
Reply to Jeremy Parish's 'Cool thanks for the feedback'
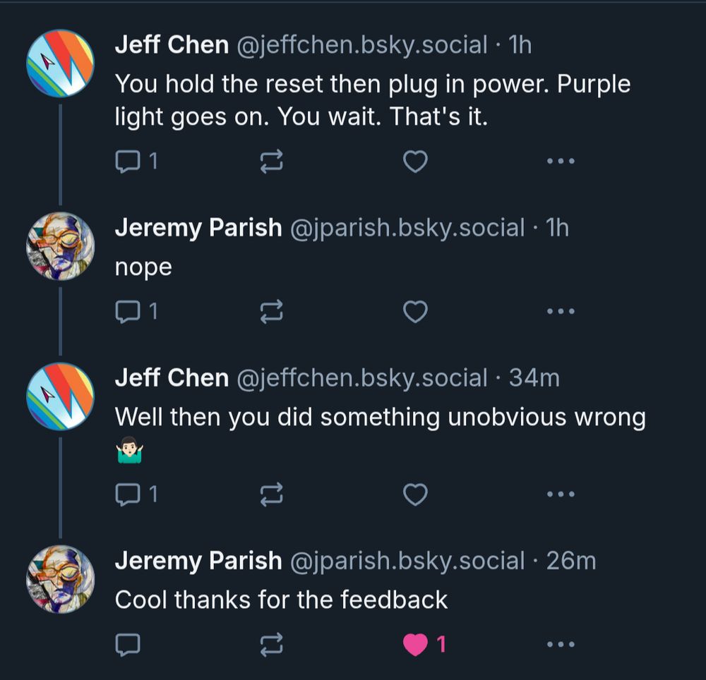[x=128, y=643]
